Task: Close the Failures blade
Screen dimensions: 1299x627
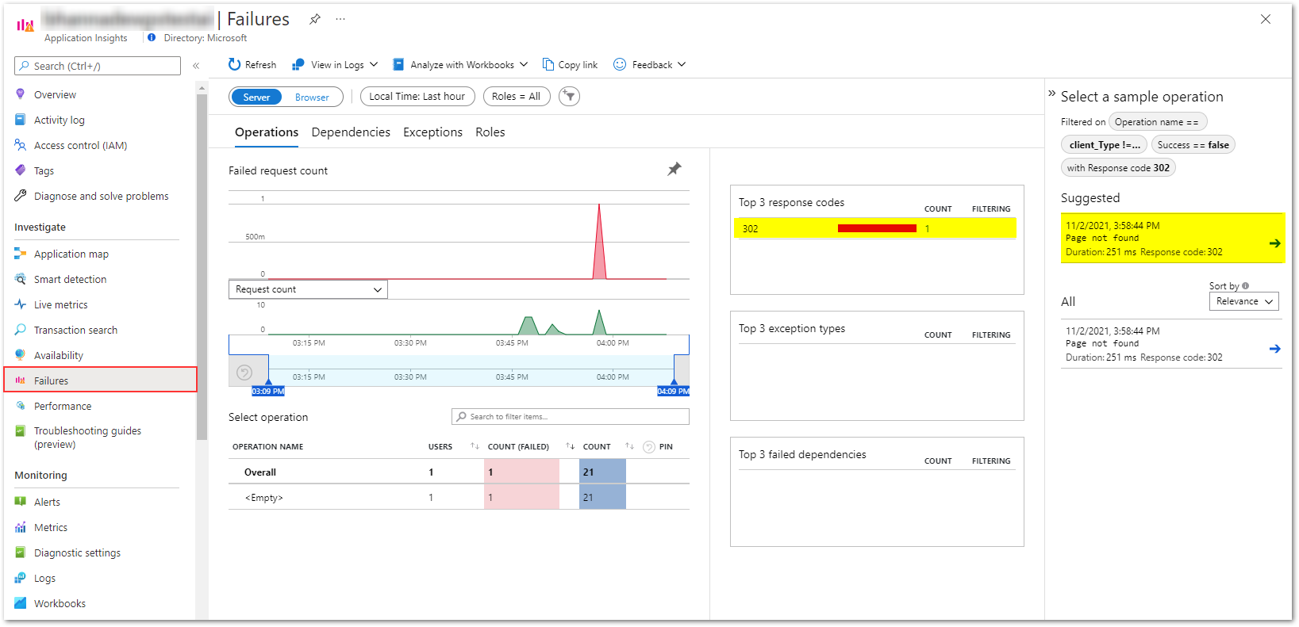Action: 1266,19
